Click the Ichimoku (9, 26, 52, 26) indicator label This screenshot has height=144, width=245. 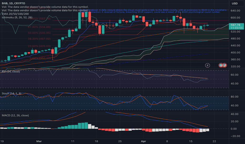[x=17, y=18]
